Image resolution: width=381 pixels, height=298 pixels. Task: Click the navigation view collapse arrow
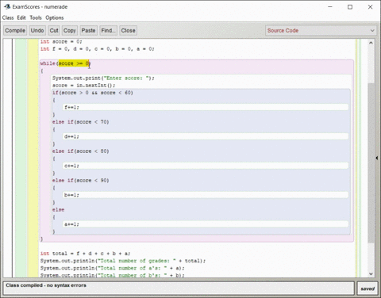(x=377, y=158)
